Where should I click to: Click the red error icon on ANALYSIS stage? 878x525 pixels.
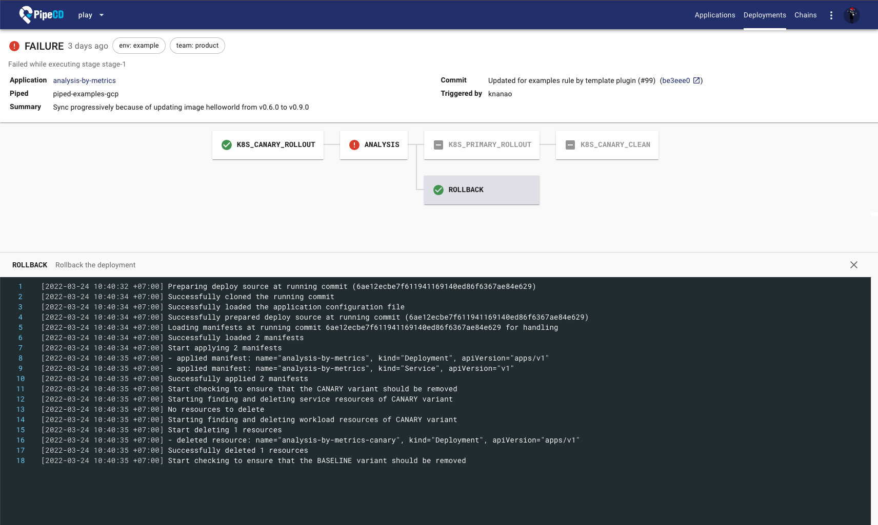pyautogui.click(x=354, y=144)
